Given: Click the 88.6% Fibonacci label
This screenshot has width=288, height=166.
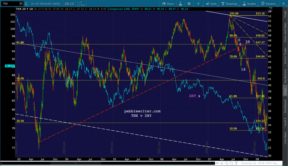Looking at the screenshot, I should (233, 35).
